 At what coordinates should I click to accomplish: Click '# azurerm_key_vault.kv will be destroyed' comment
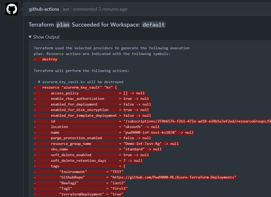coord(81,82)
